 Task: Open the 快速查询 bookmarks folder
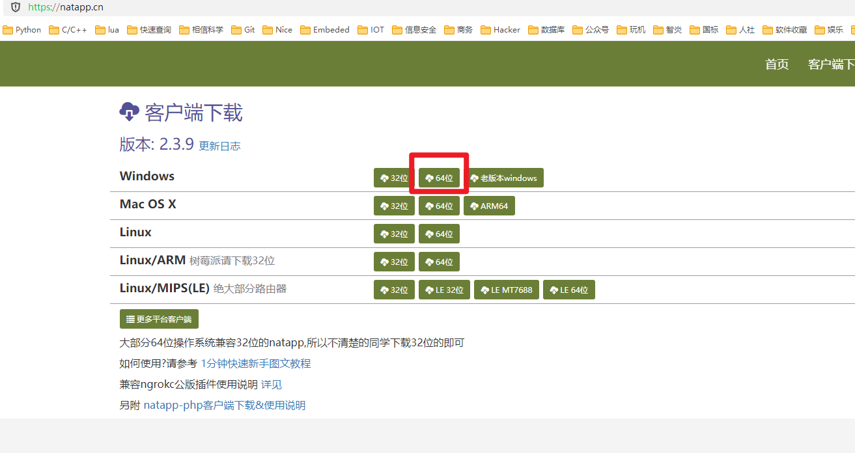click(149, 30)
